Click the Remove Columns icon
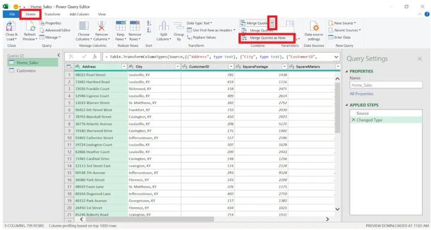The width and height of the screenshot is (431, 230). tap(101, 27)
